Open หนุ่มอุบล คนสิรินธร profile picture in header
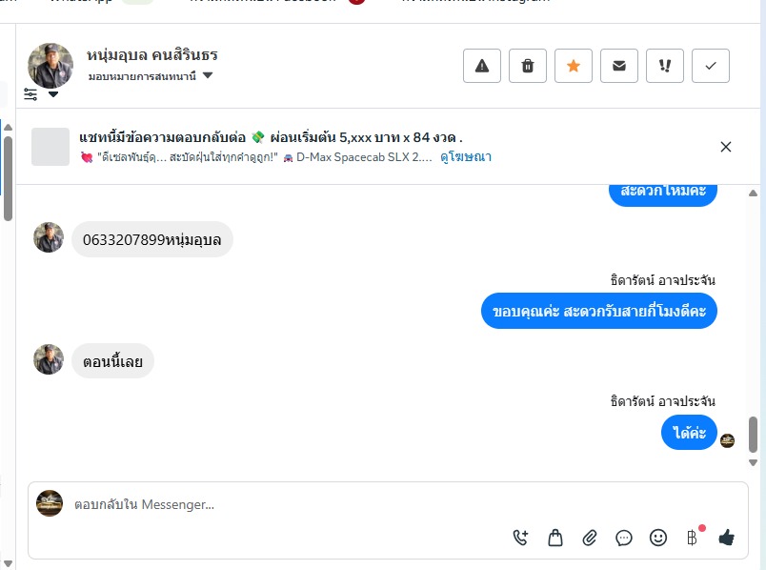Screen dimensions: 766x570 coord(50,65)
